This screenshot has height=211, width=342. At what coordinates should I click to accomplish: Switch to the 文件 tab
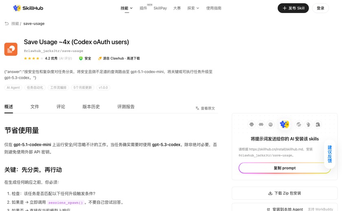tap(35, 107)
